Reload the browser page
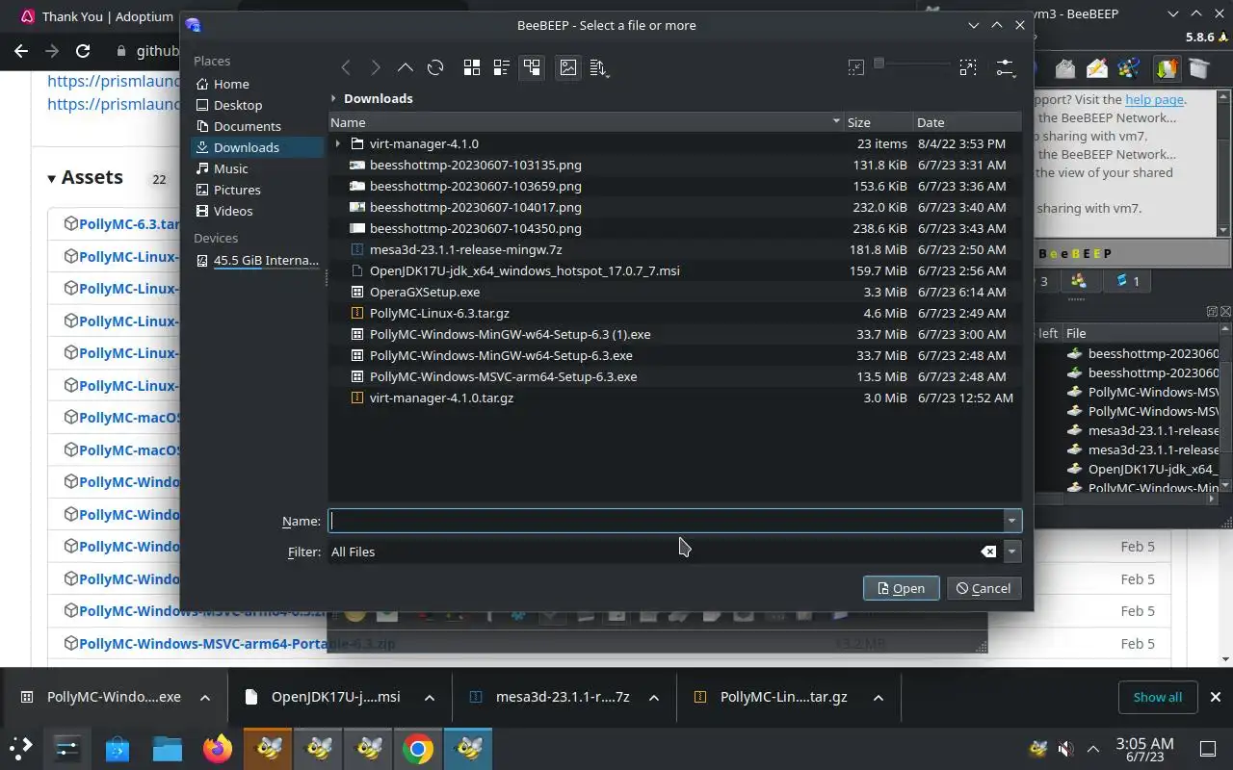This screenshot has height=770, width=1233. (x=83, y=51)
